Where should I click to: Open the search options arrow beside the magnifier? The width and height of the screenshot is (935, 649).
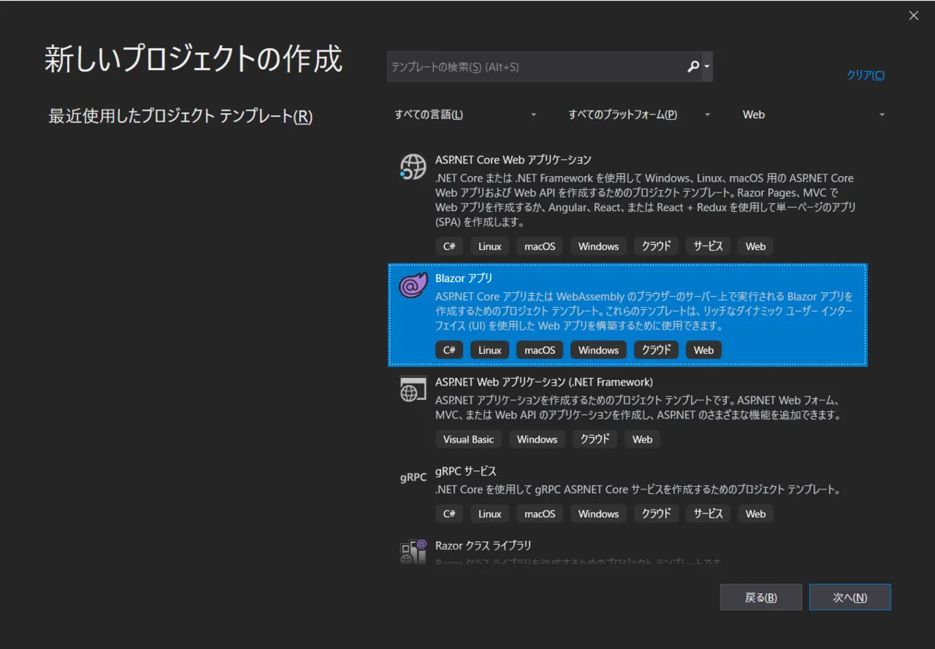pyautogui.click(x=706, y=67)
